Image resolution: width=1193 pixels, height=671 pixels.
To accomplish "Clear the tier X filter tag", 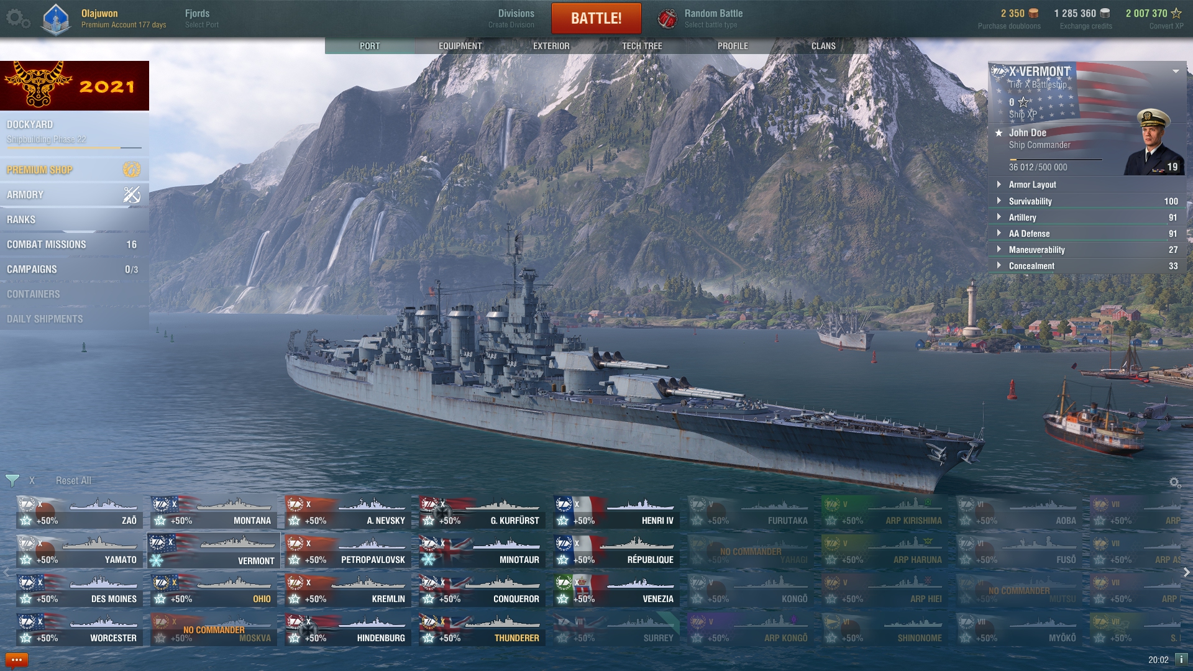I will pyautogui.click(x=32, y=480).
